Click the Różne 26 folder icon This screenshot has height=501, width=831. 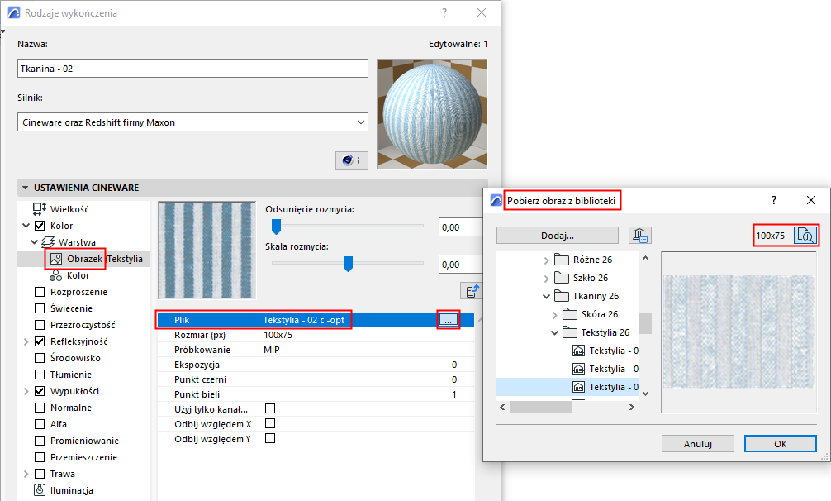561,260
